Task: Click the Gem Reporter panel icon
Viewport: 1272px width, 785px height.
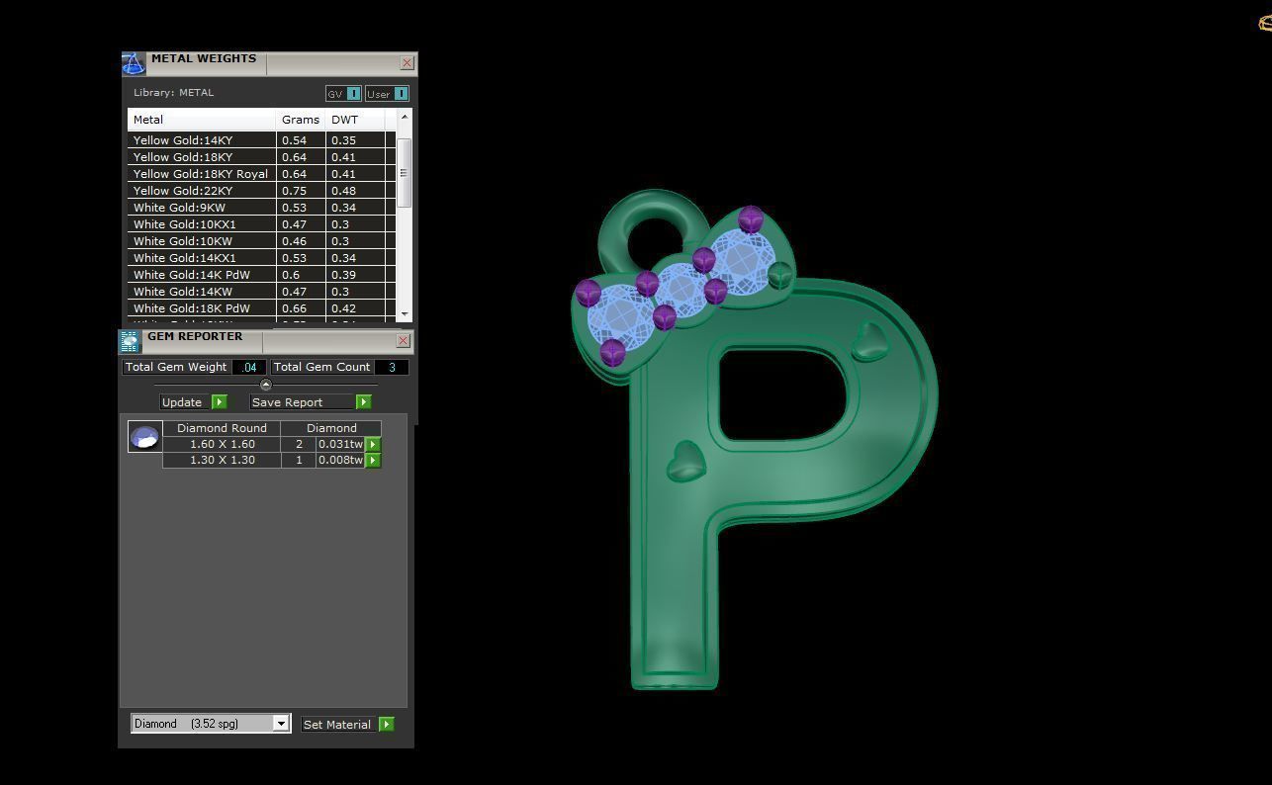Action: coord(131,342)
